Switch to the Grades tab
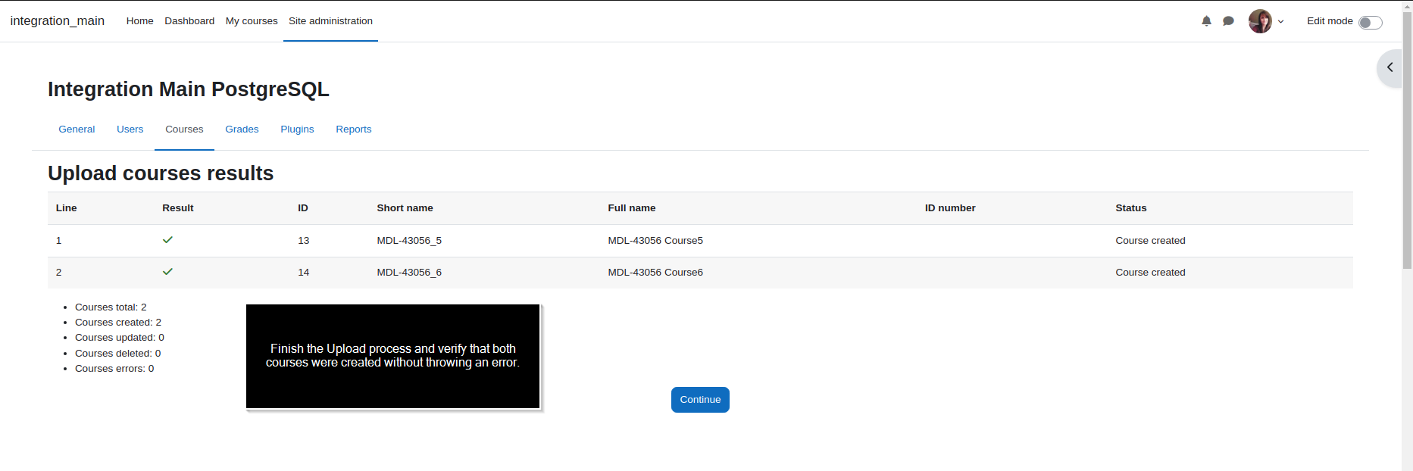Image resolution: width=1413 pixels, height=471 pixels. (242, 129)
